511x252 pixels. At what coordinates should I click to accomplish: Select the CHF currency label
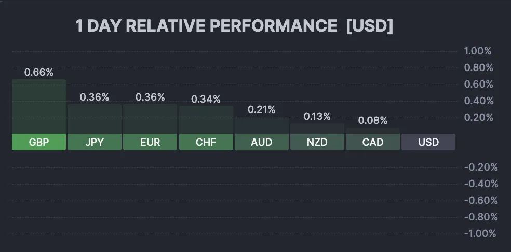click(x=206, y=142)
